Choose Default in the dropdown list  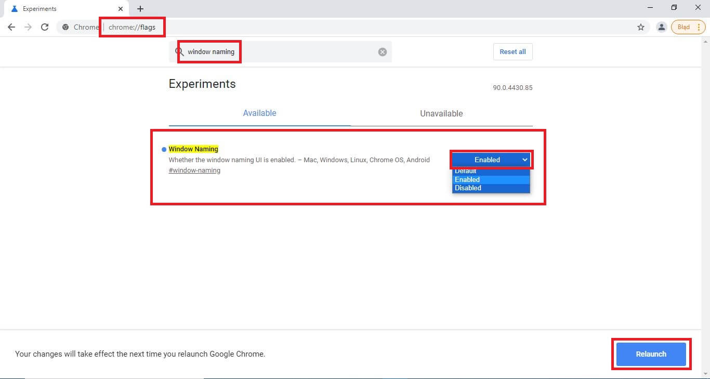[491, 171]
